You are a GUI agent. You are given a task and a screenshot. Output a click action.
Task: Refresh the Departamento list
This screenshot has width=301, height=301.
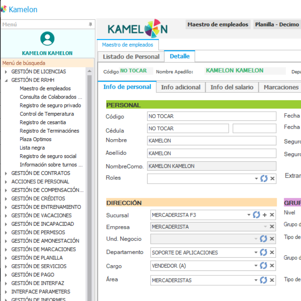point(264,252)
